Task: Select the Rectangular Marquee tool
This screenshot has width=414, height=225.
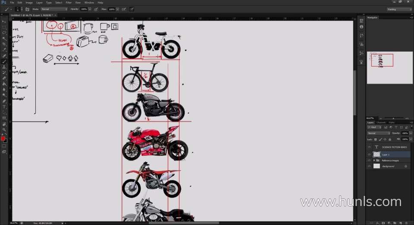Action: (4, 27)
